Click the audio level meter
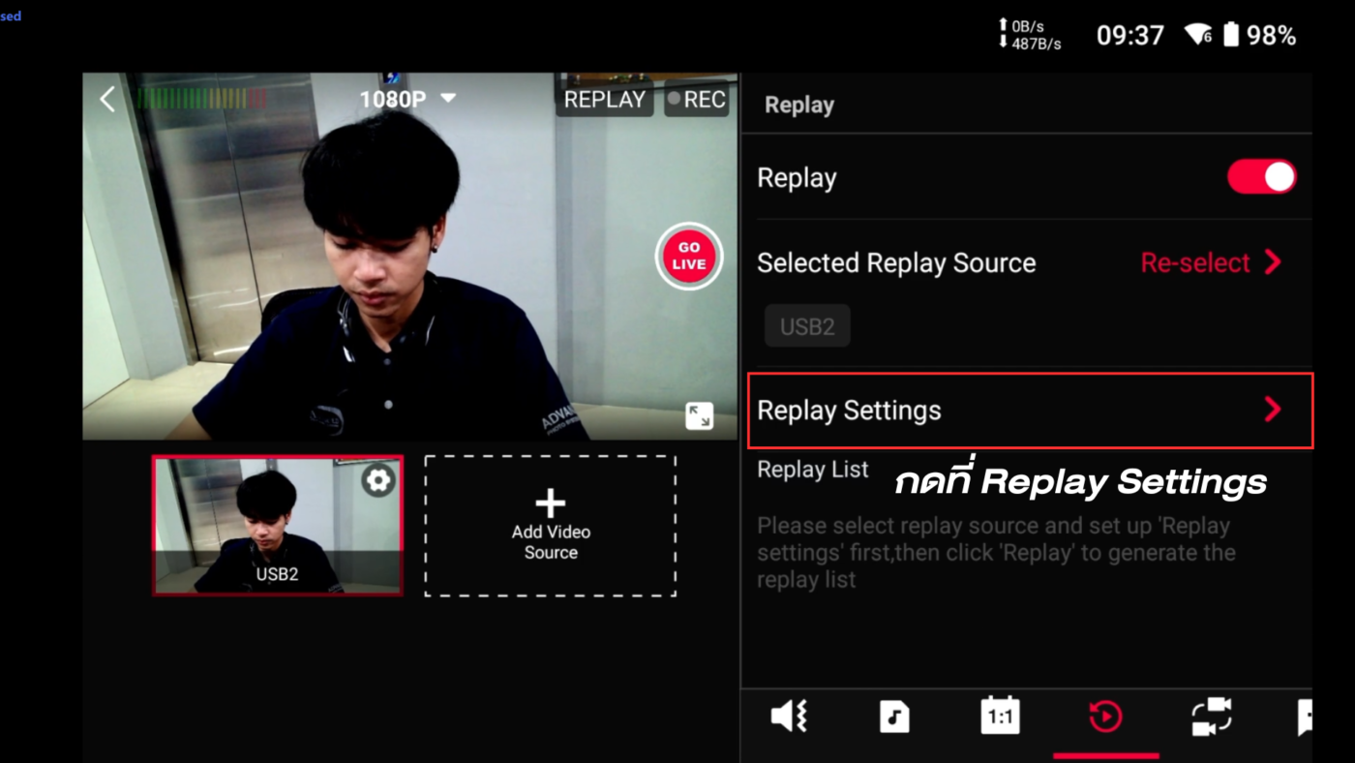 [x=202, y=99]
